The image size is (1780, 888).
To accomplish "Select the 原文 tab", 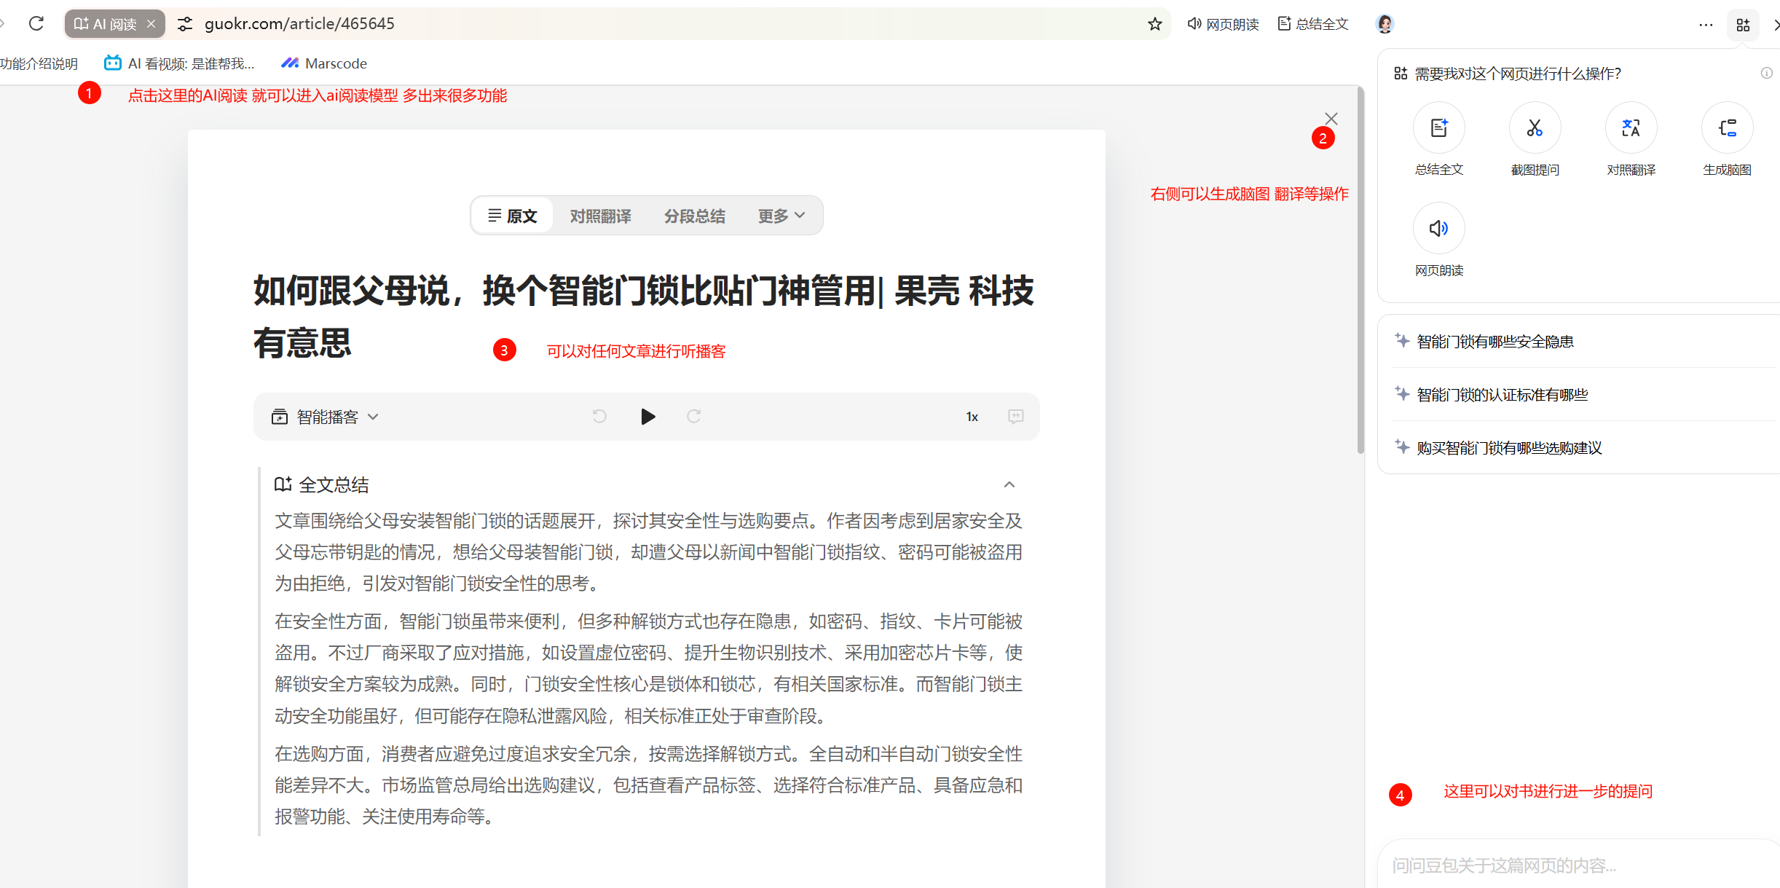I will [512, 215].
